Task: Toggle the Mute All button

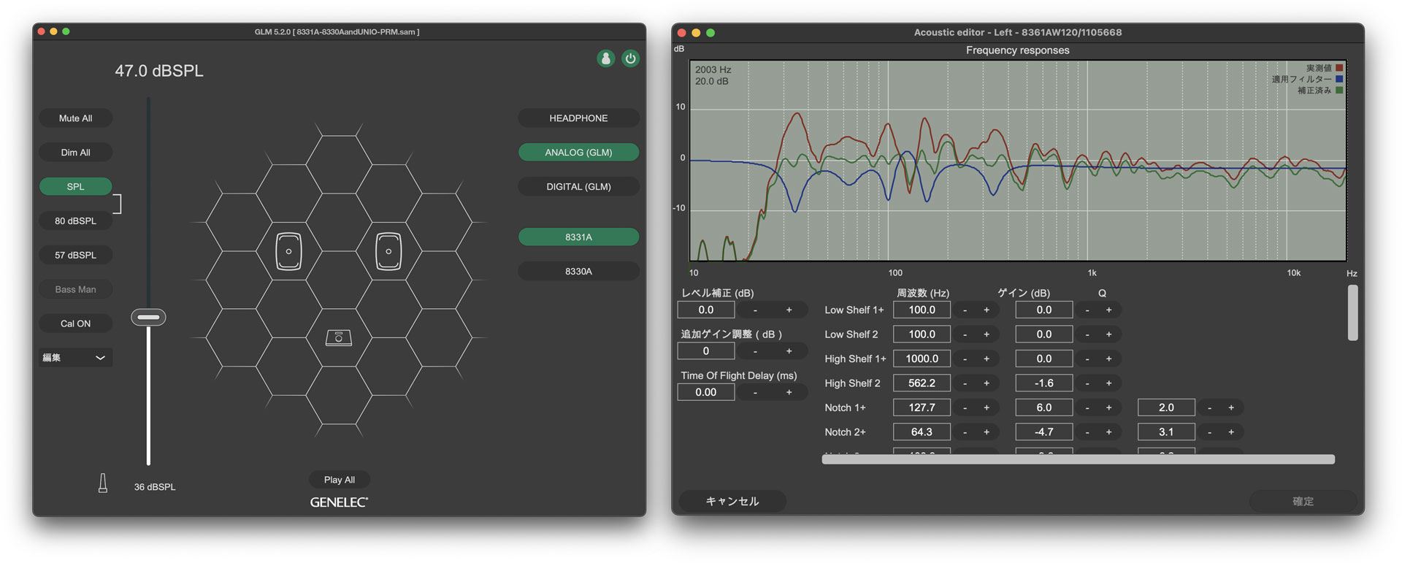Action: point(76,118)
